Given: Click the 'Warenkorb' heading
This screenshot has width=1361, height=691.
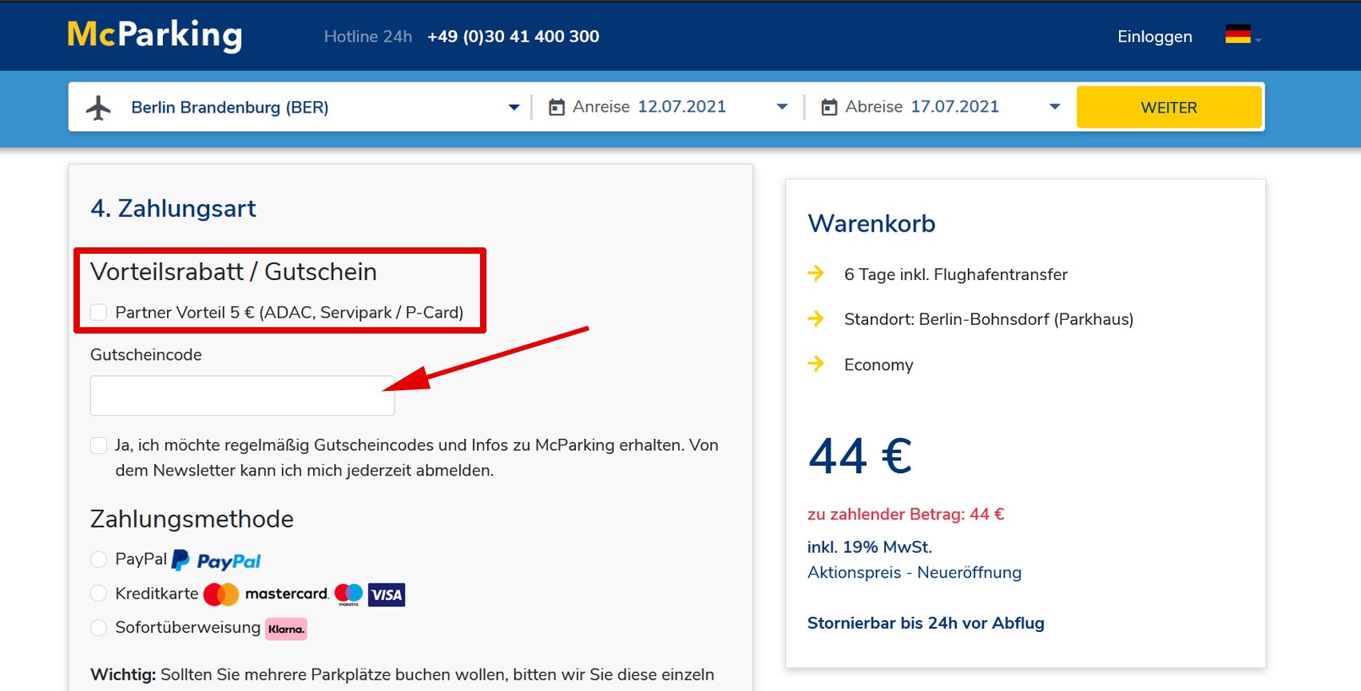Looking at the screenshot, I should pyautogui.click(x=871, y=223).
